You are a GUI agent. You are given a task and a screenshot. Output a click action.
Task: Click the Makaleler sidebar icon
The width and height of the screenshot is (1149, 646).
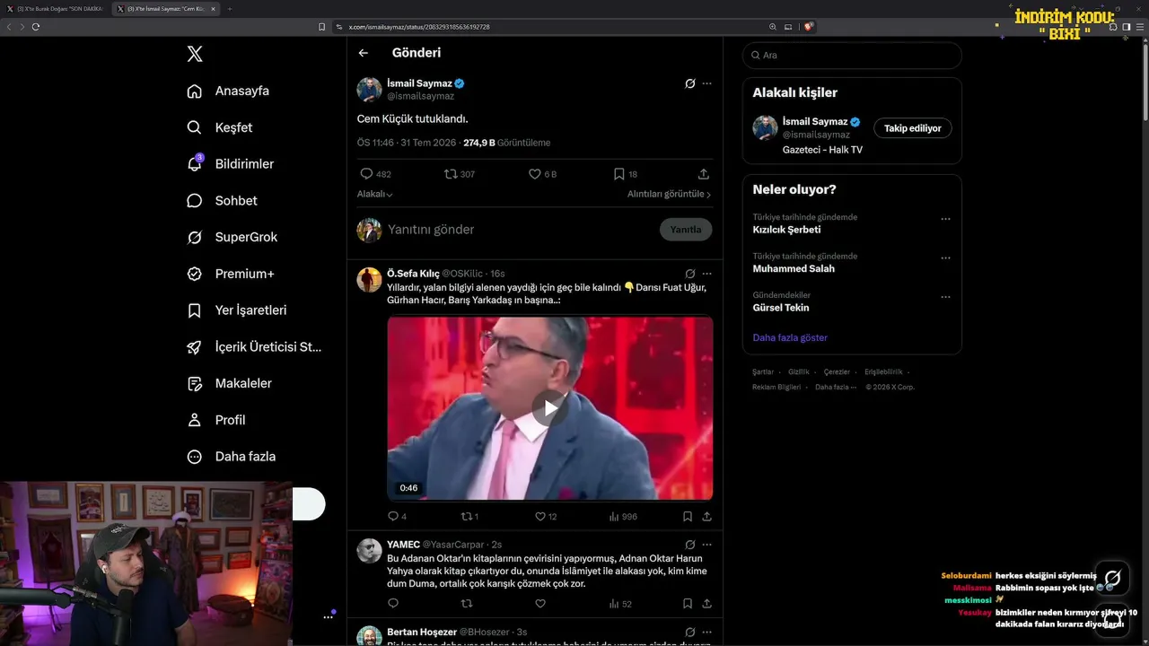(194, 383)
